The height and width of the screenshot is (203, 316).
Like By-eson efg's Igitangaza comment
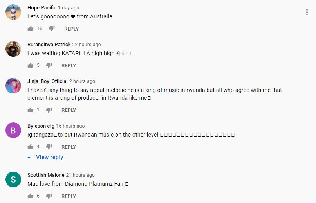tap(31, 147)
